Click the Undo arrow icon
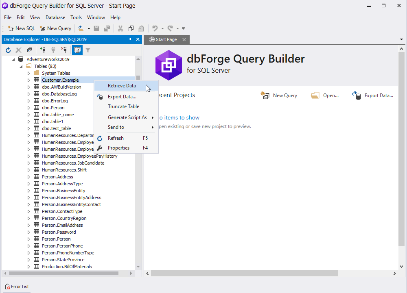This screenshot has height=293, width=407. coord(155,28)
